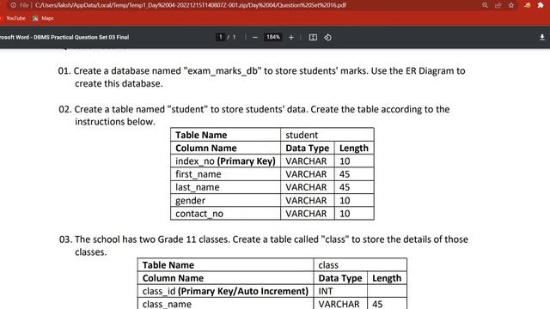Click the class_id (Primary Key/Auto Increment) cell
The height and width of the screenshot is (309, 550).
coord(225,291)
